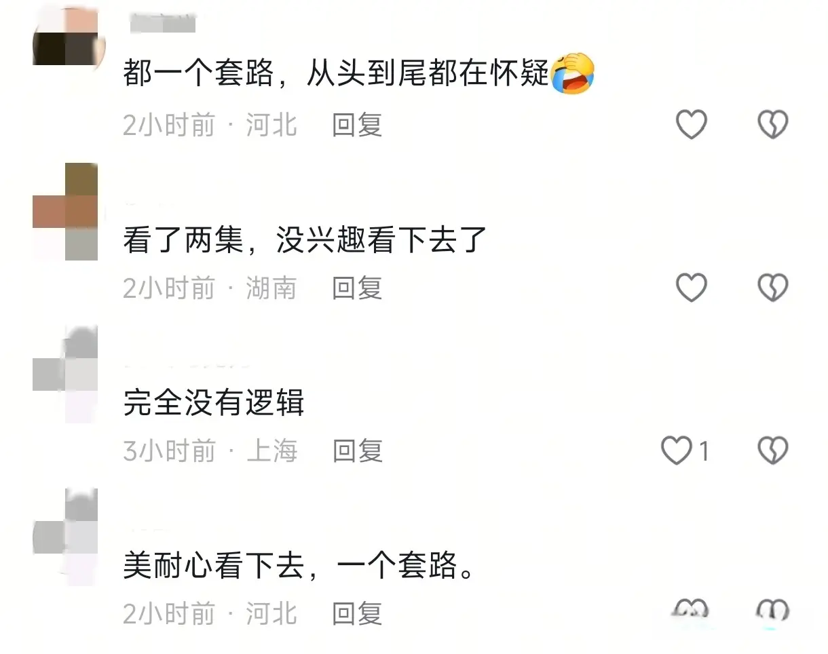Screen dimensions: 828x654
Task: Like the last comment 美耐心看下去
Action: 692,611
